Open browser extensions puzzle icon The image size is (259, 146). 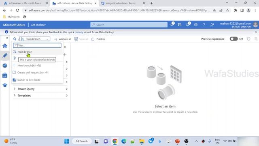coord(236,10)
